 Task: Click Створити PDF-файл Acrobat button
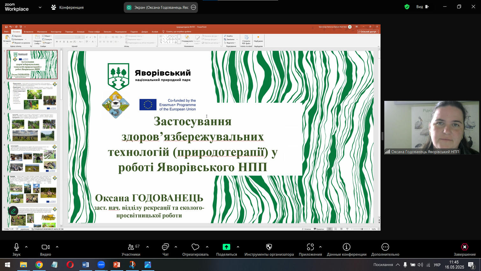246,40
